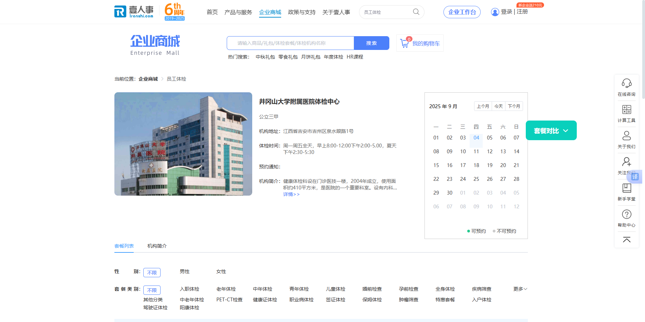This screenshot has height=322, width=645.
Task: Click hot search 年度体检
Action: coord(334,57)
